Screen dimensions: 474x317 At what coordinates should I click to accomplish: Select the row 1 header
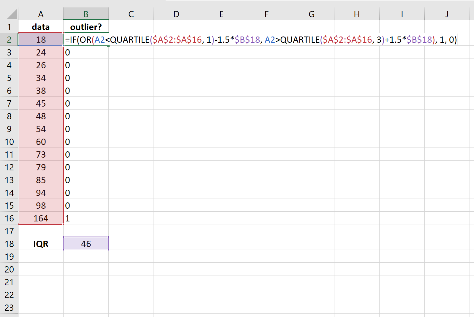coord(9,27)
